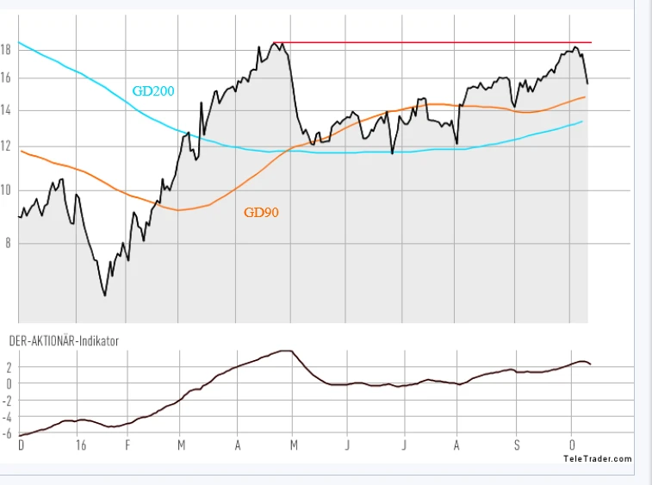652x485 pixels.
Task: Click the -6 indicator axis label
Action: (6, 433)
